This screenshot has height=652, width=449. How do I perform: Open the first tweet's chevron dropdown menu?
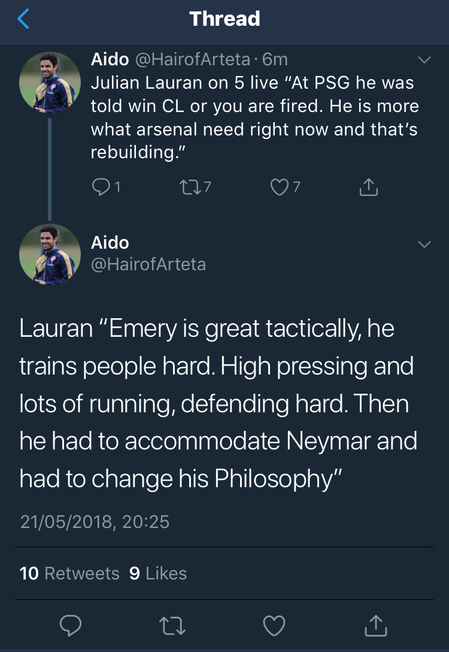click(424, 60)
